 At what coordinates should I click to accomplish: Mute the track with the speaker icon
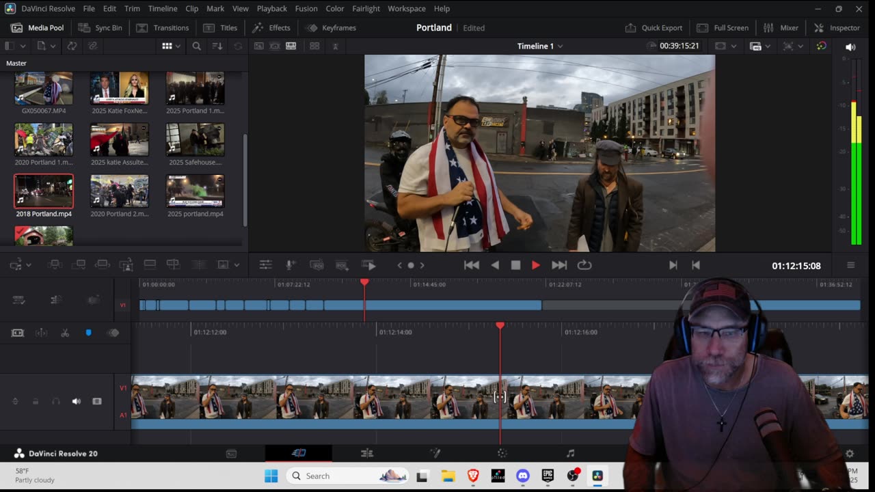coord(77,401)
